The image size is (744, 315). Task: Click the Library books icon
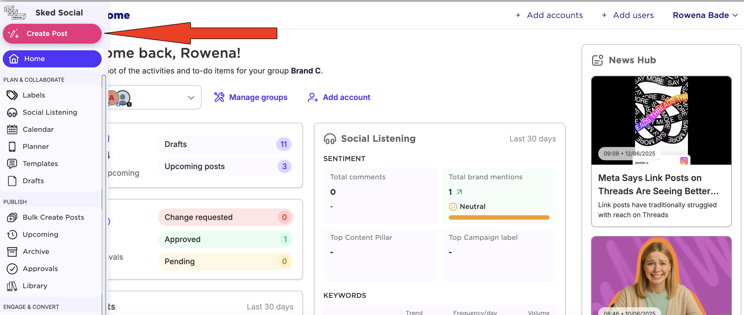click(12, 286)
